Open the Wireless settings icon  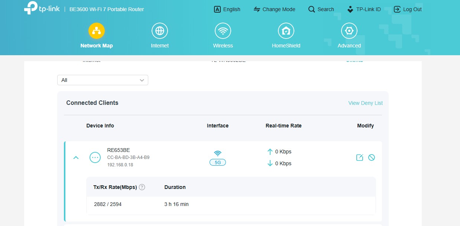[x=223, y=31]
